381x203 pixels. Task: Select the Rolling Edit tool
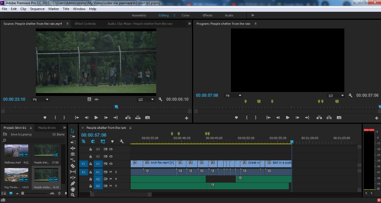coord(72,154)
